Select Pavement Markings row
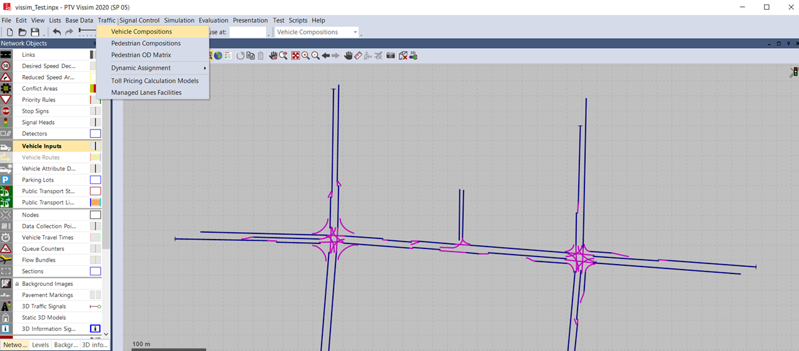This screenshot has width=799, height=351. 51,295
